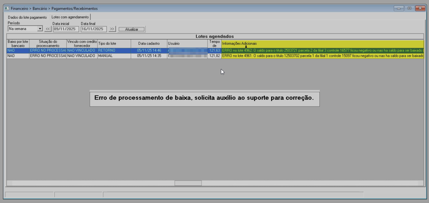This screenshot has height=203, width=429.
Task: Select the error message for lote 4961
Action: coord(322,56)
